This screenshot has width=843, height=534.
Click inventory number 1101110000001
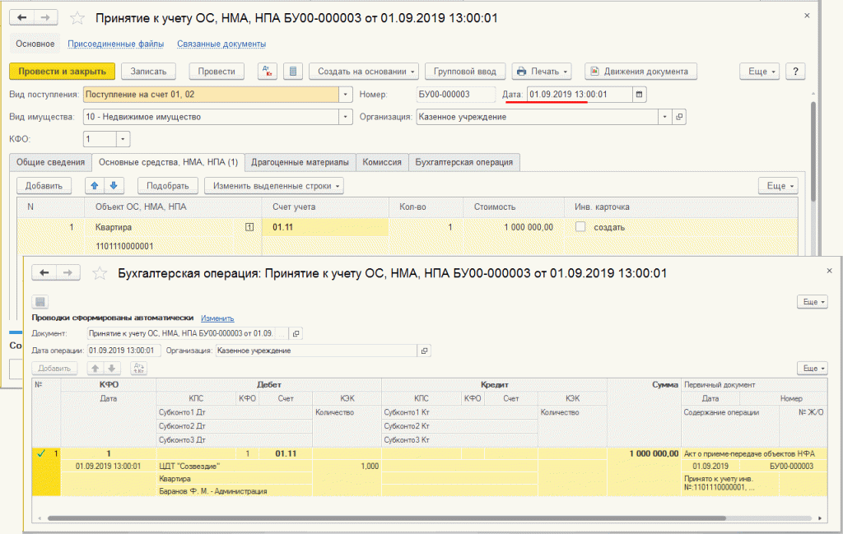124,247
